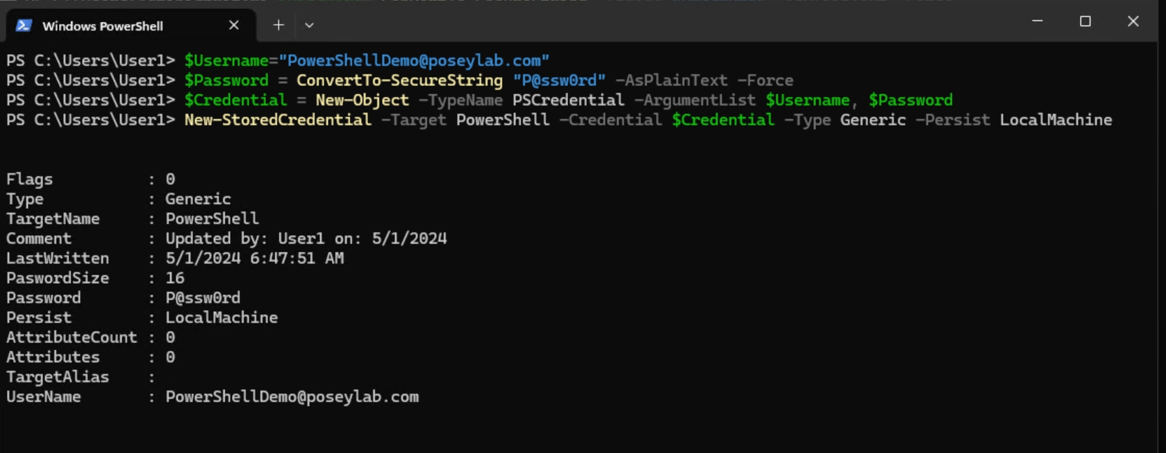Select the Windows PowerShell tab title
Screen dimensions: 1166x453
103,26
